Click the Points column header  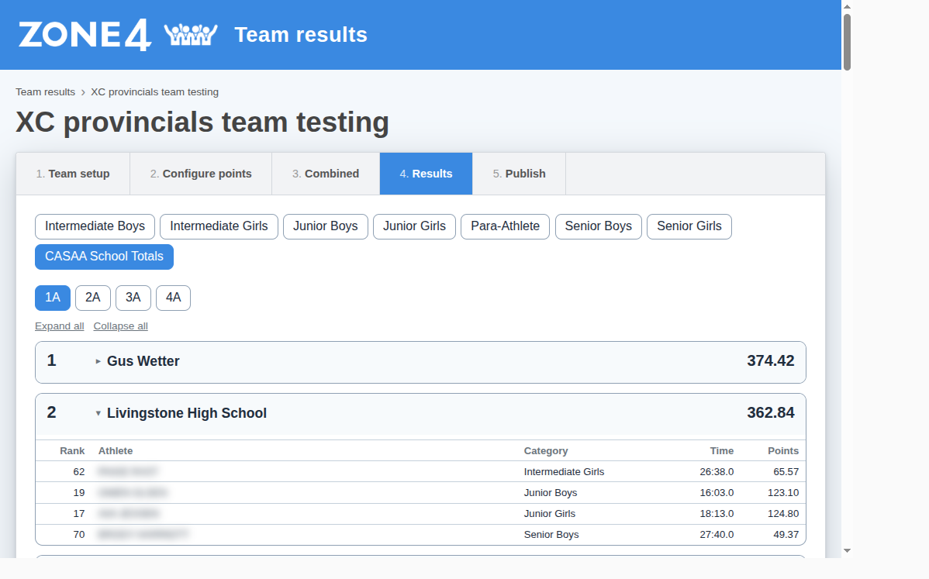(x=782, y=451)
